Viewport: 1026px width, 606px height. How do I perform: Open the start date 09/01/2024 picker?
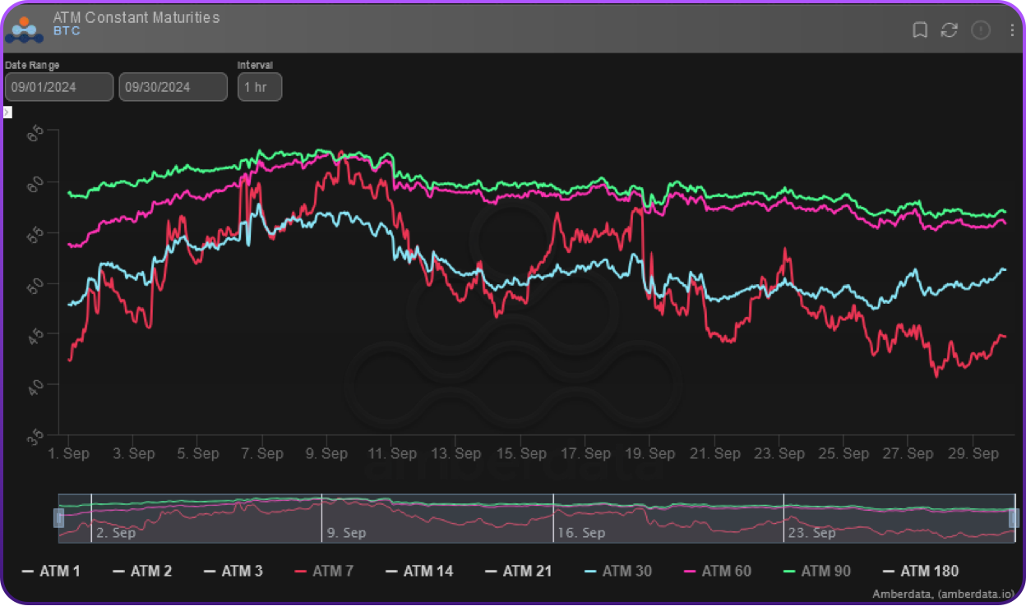(58, 87)
